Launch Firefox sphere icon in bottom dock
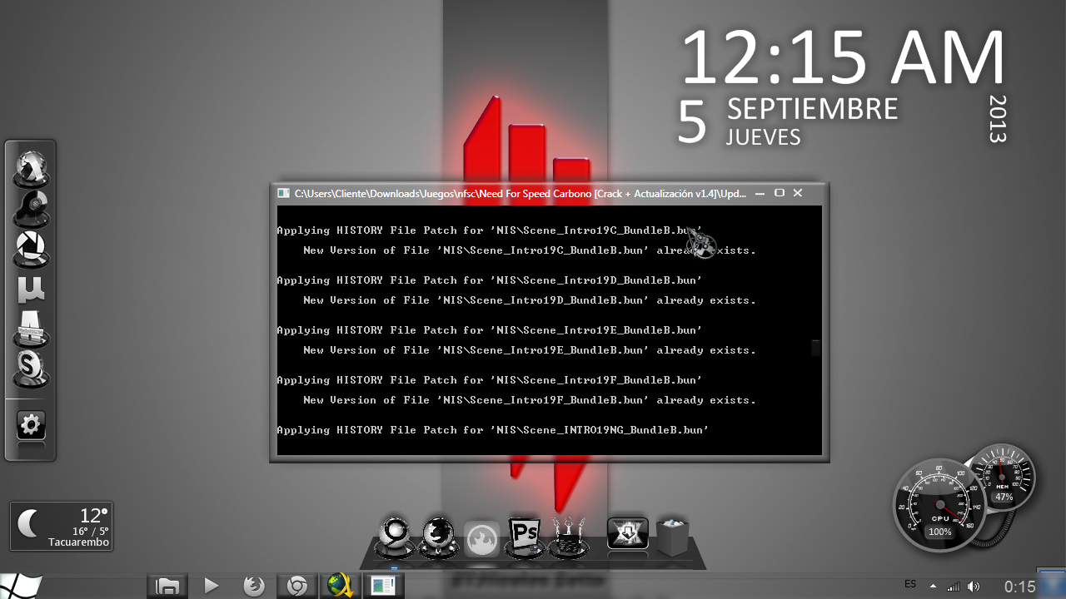The height and width of the screenshot is (599, 1066). tap(438, 537)
